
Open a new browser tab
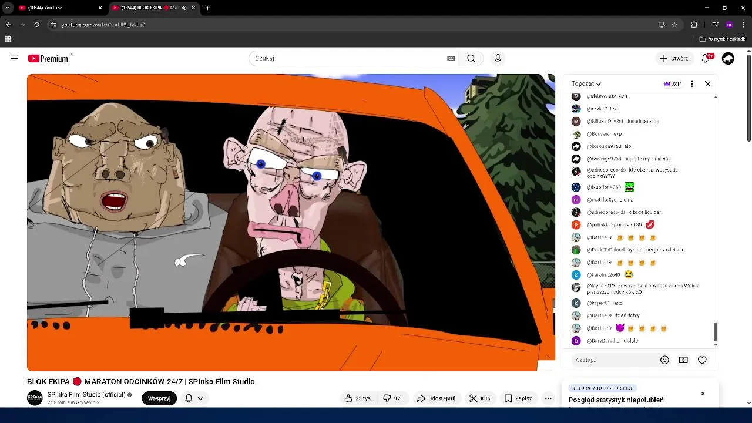pyautogui.click(x=207, y=8)
